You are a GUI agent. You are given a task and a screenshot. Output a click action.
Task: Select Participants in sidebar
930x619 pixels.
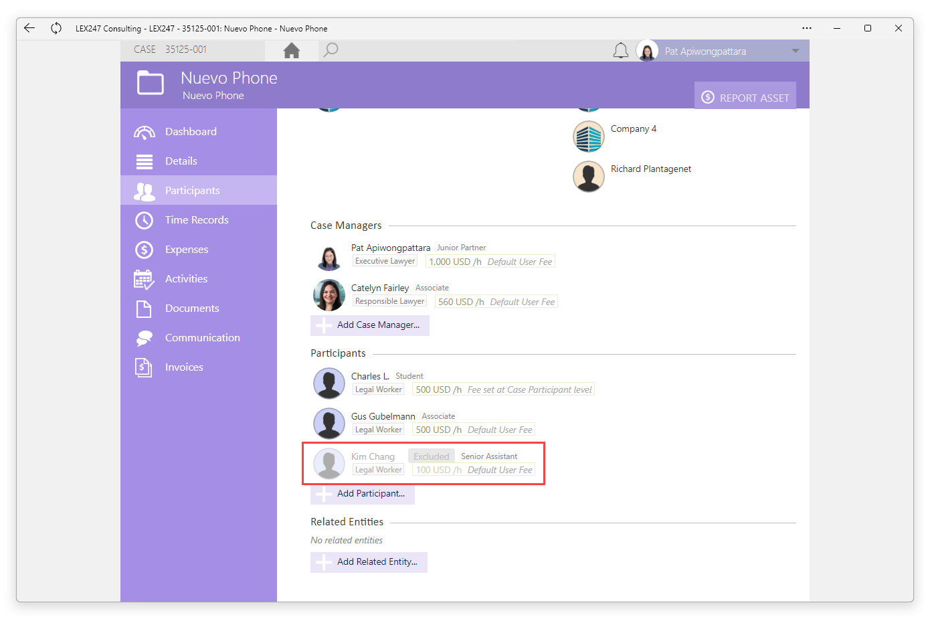[199, 191]
